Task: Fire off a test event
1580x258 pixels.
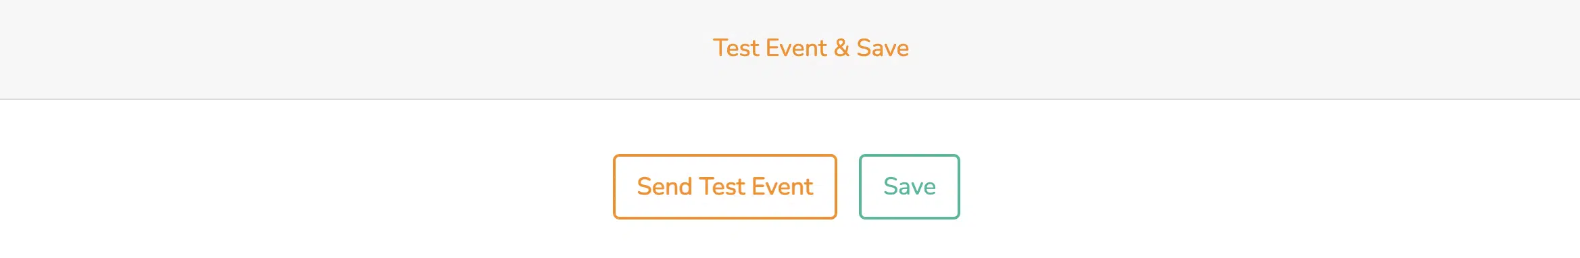Action: [x=724, y=186]
